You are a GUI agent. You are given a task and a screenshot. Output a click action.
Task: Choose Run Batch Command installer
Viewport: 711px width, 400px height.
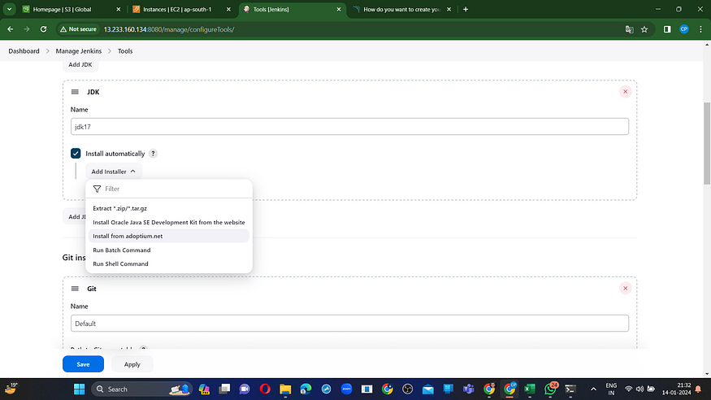pyautogui.click(x=169, y=250)
